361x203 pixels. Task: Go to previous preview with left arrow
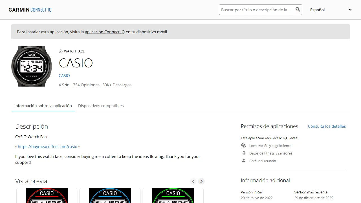[193, 181]
